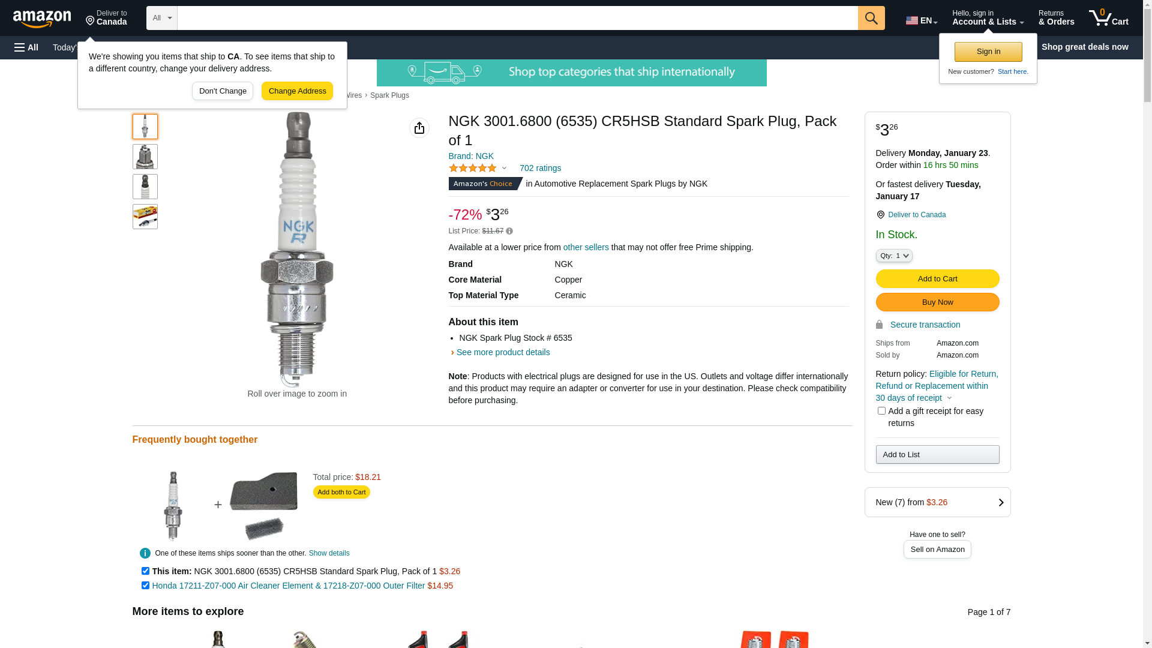Screen dimensions: 1152x648
Task: Open the All hamburger menu
Action: pyautogui.click(x=26, y=47)
